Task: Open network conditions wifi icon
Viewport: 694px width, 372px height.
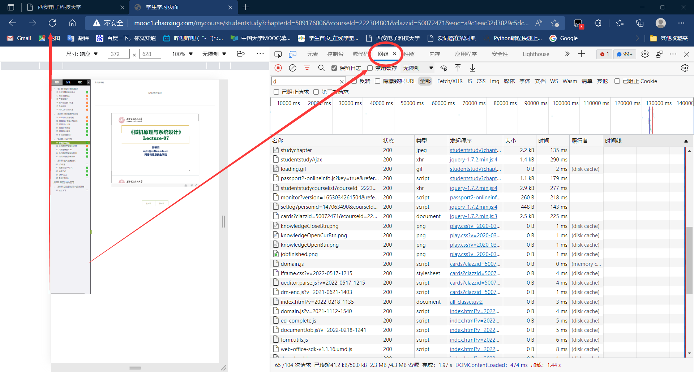Action: (x=444, y=68)
